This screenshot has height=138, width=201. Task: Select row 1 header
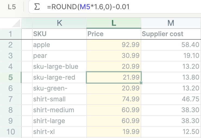11,34
